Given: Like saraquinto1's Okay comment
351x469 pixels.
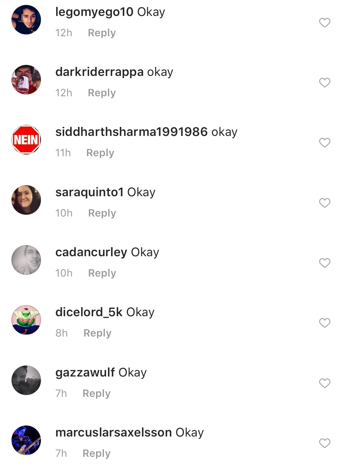Looking at the screenshot, I should click(324, 203).
